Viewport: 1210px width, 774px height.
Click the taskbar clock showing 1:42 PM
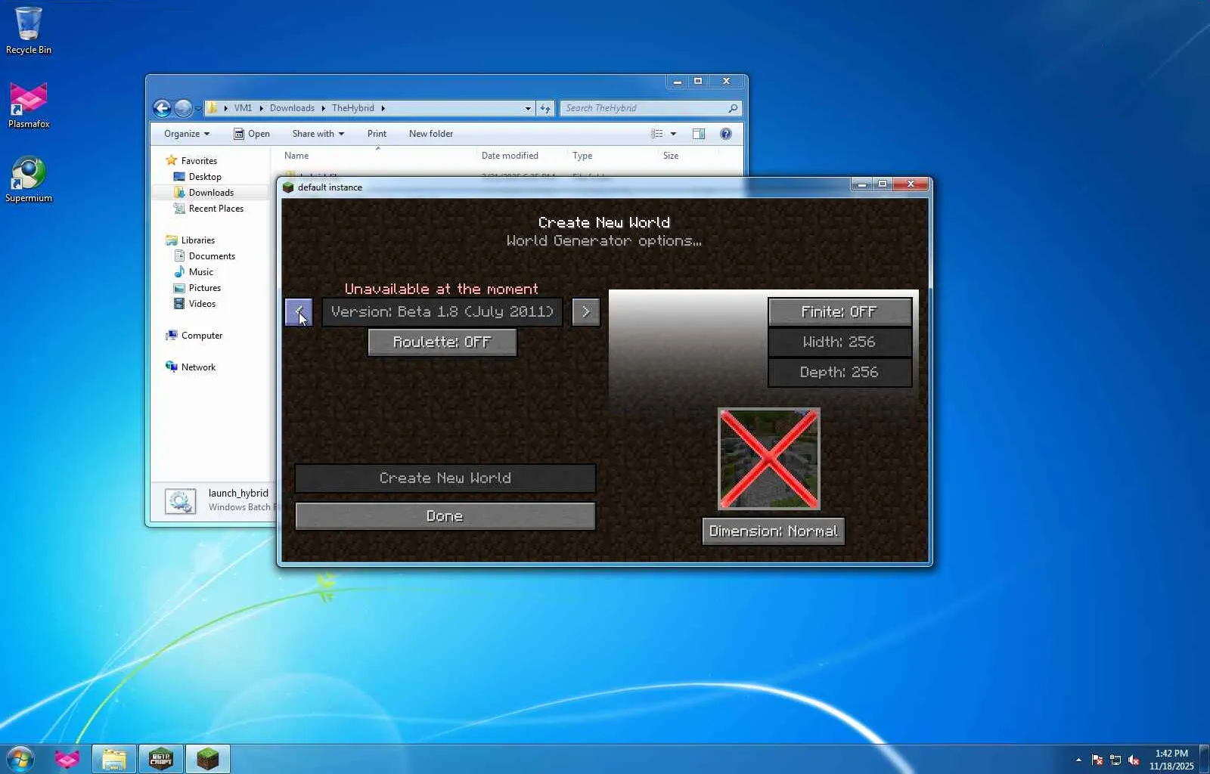1171,760
